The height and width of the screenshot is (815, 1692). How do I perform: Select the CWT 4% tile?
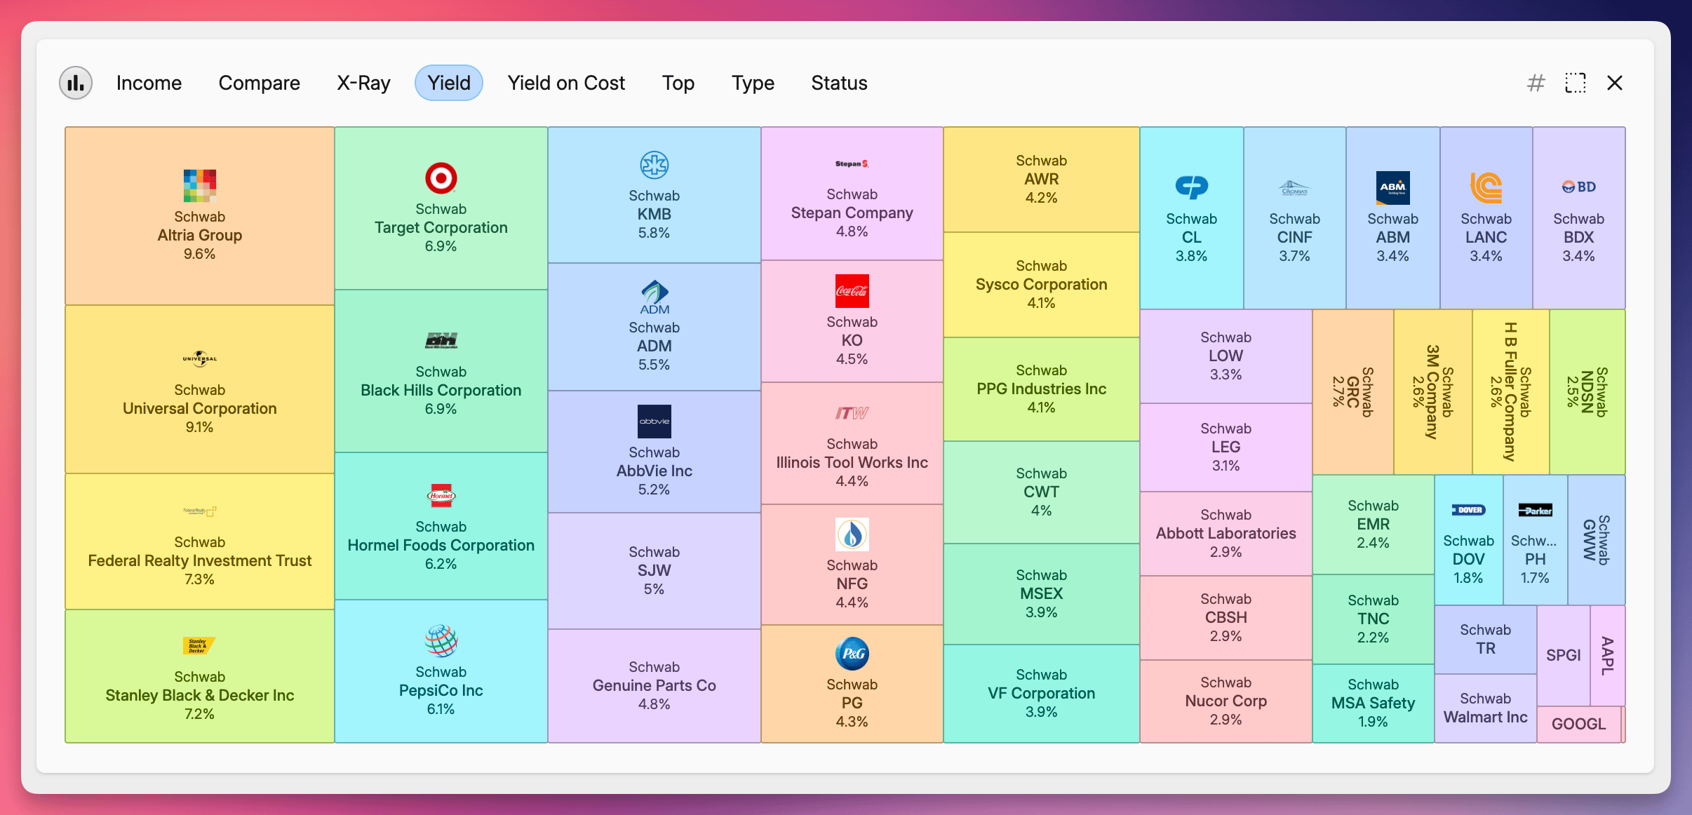1042,492
